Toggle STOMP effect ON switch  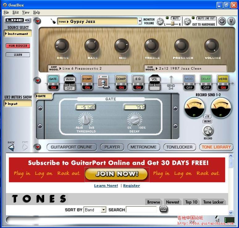click(87, 88)
